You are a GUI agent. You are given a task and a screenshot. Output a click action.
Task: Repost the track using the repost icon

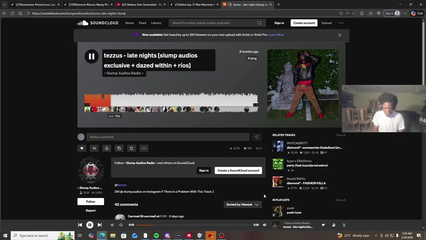click(x=94, y=148)
